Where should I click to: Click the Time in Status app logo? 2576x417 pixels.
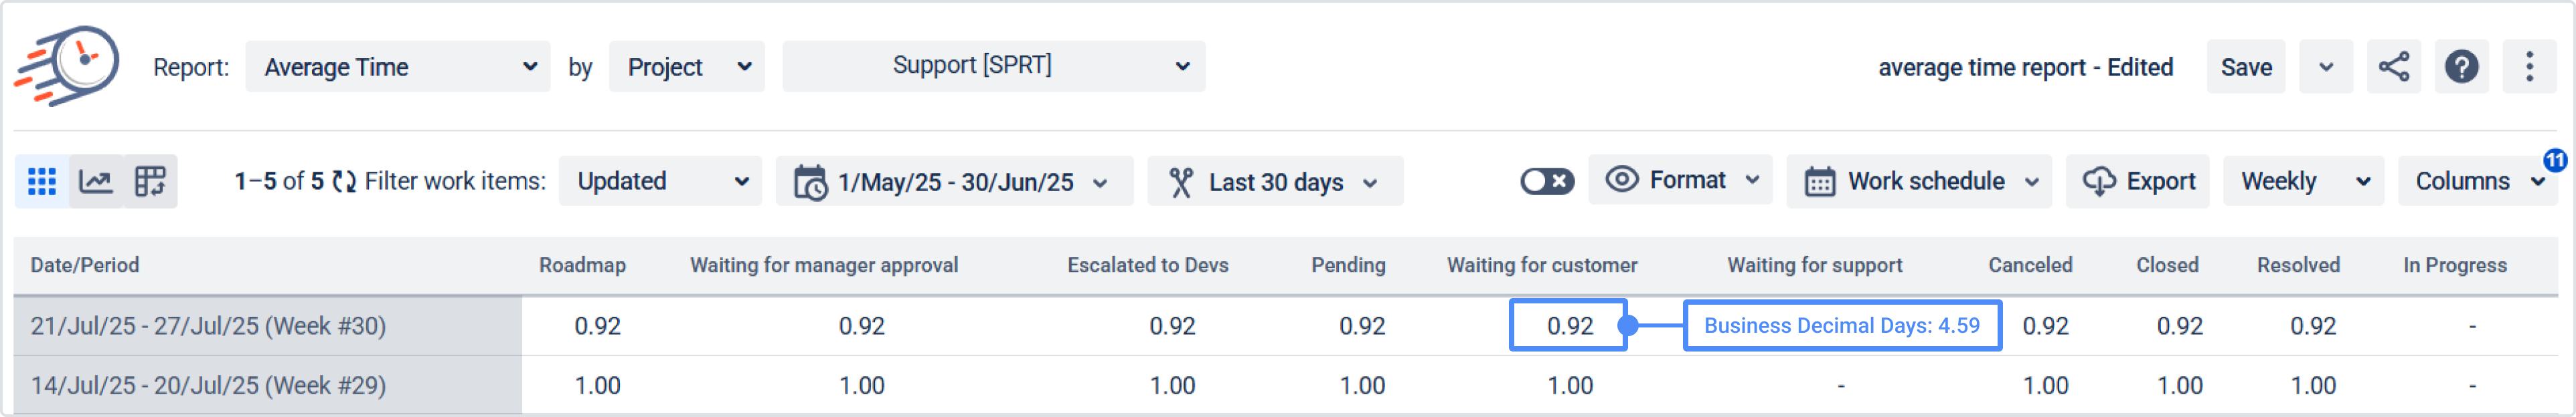point(67,66)
